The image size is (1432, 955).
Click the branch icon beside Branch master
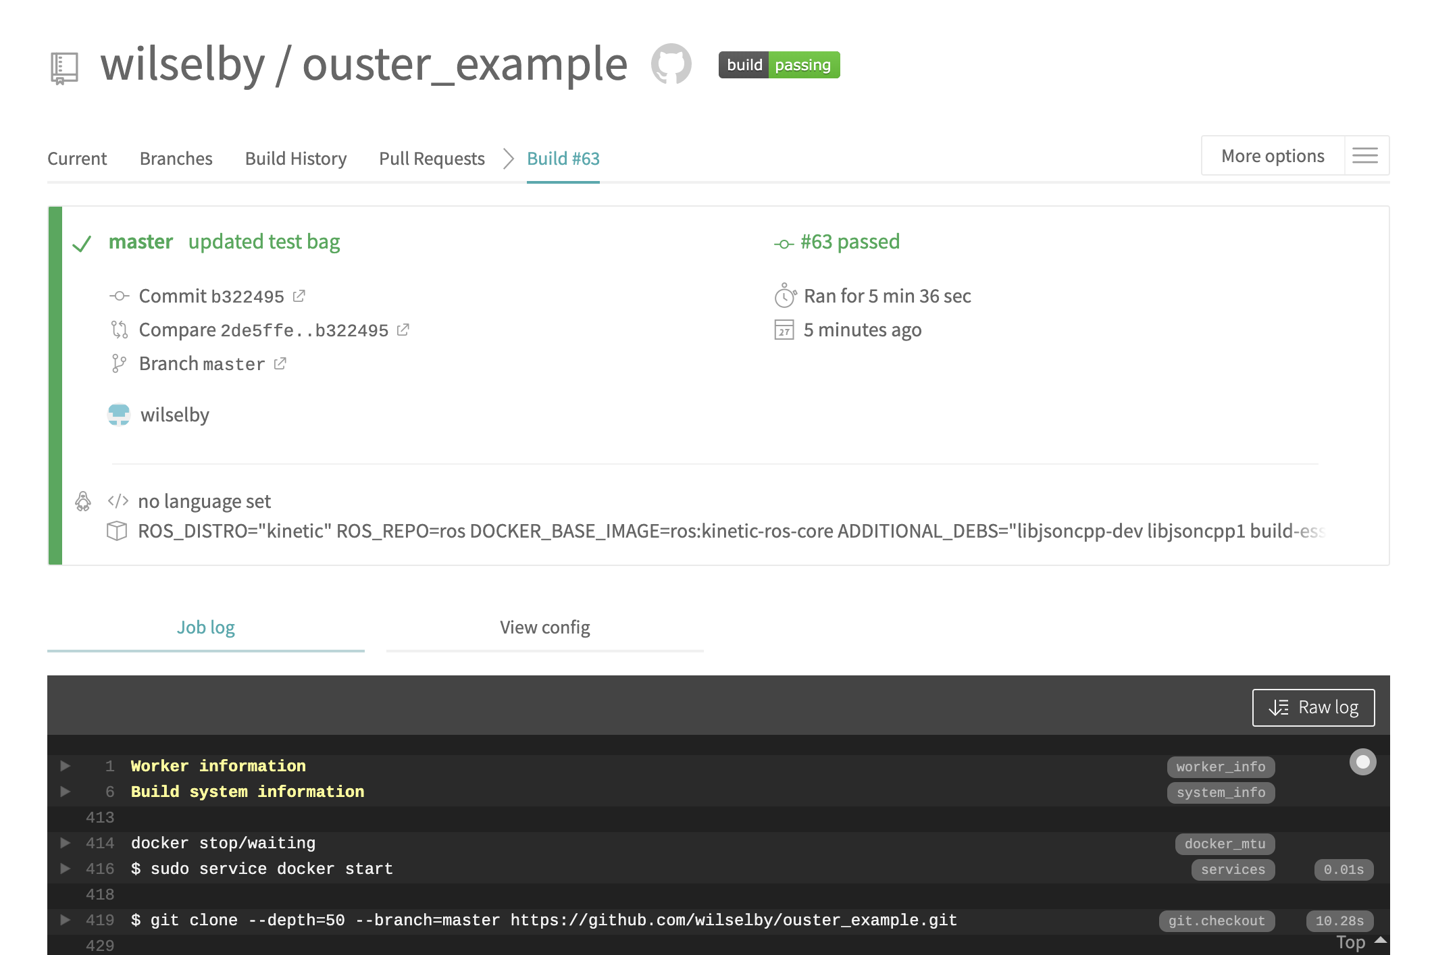click(119, 363)
